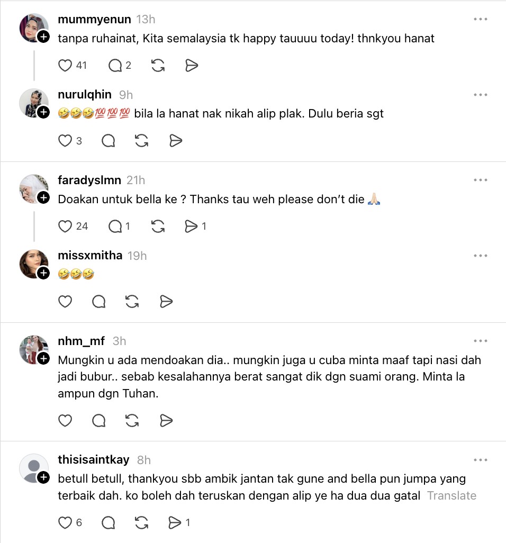Repost thisisaintkay's comment

tap(141, 523)
